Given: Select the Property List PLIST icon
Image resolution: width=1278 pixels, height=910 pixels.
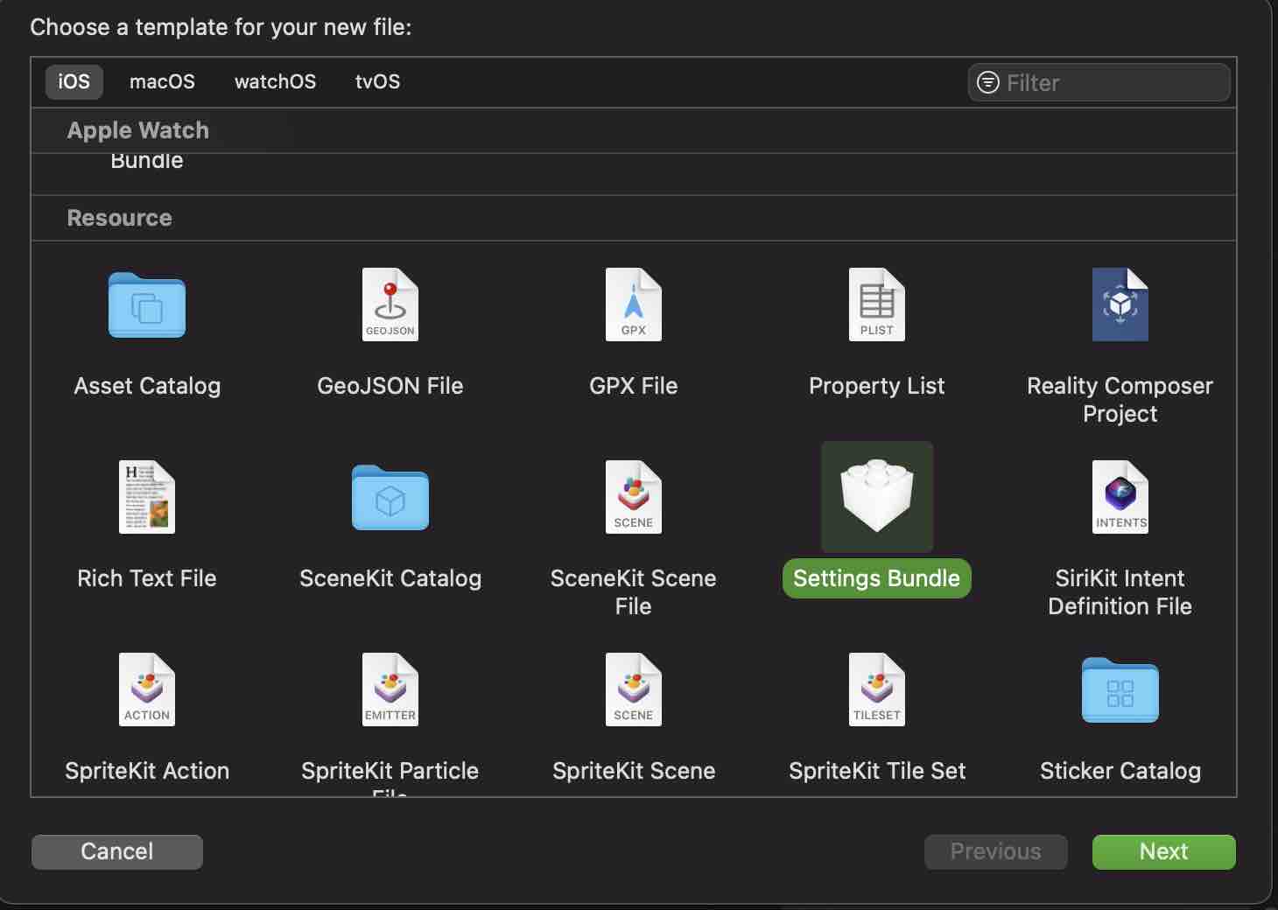Looking at the screenshot, I should click(x=877, y=304).
